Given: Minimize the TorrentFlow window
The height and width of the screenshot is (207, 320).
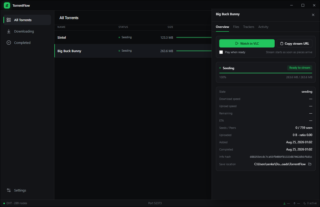Looking at the screenshot, I should pos(292,5).
